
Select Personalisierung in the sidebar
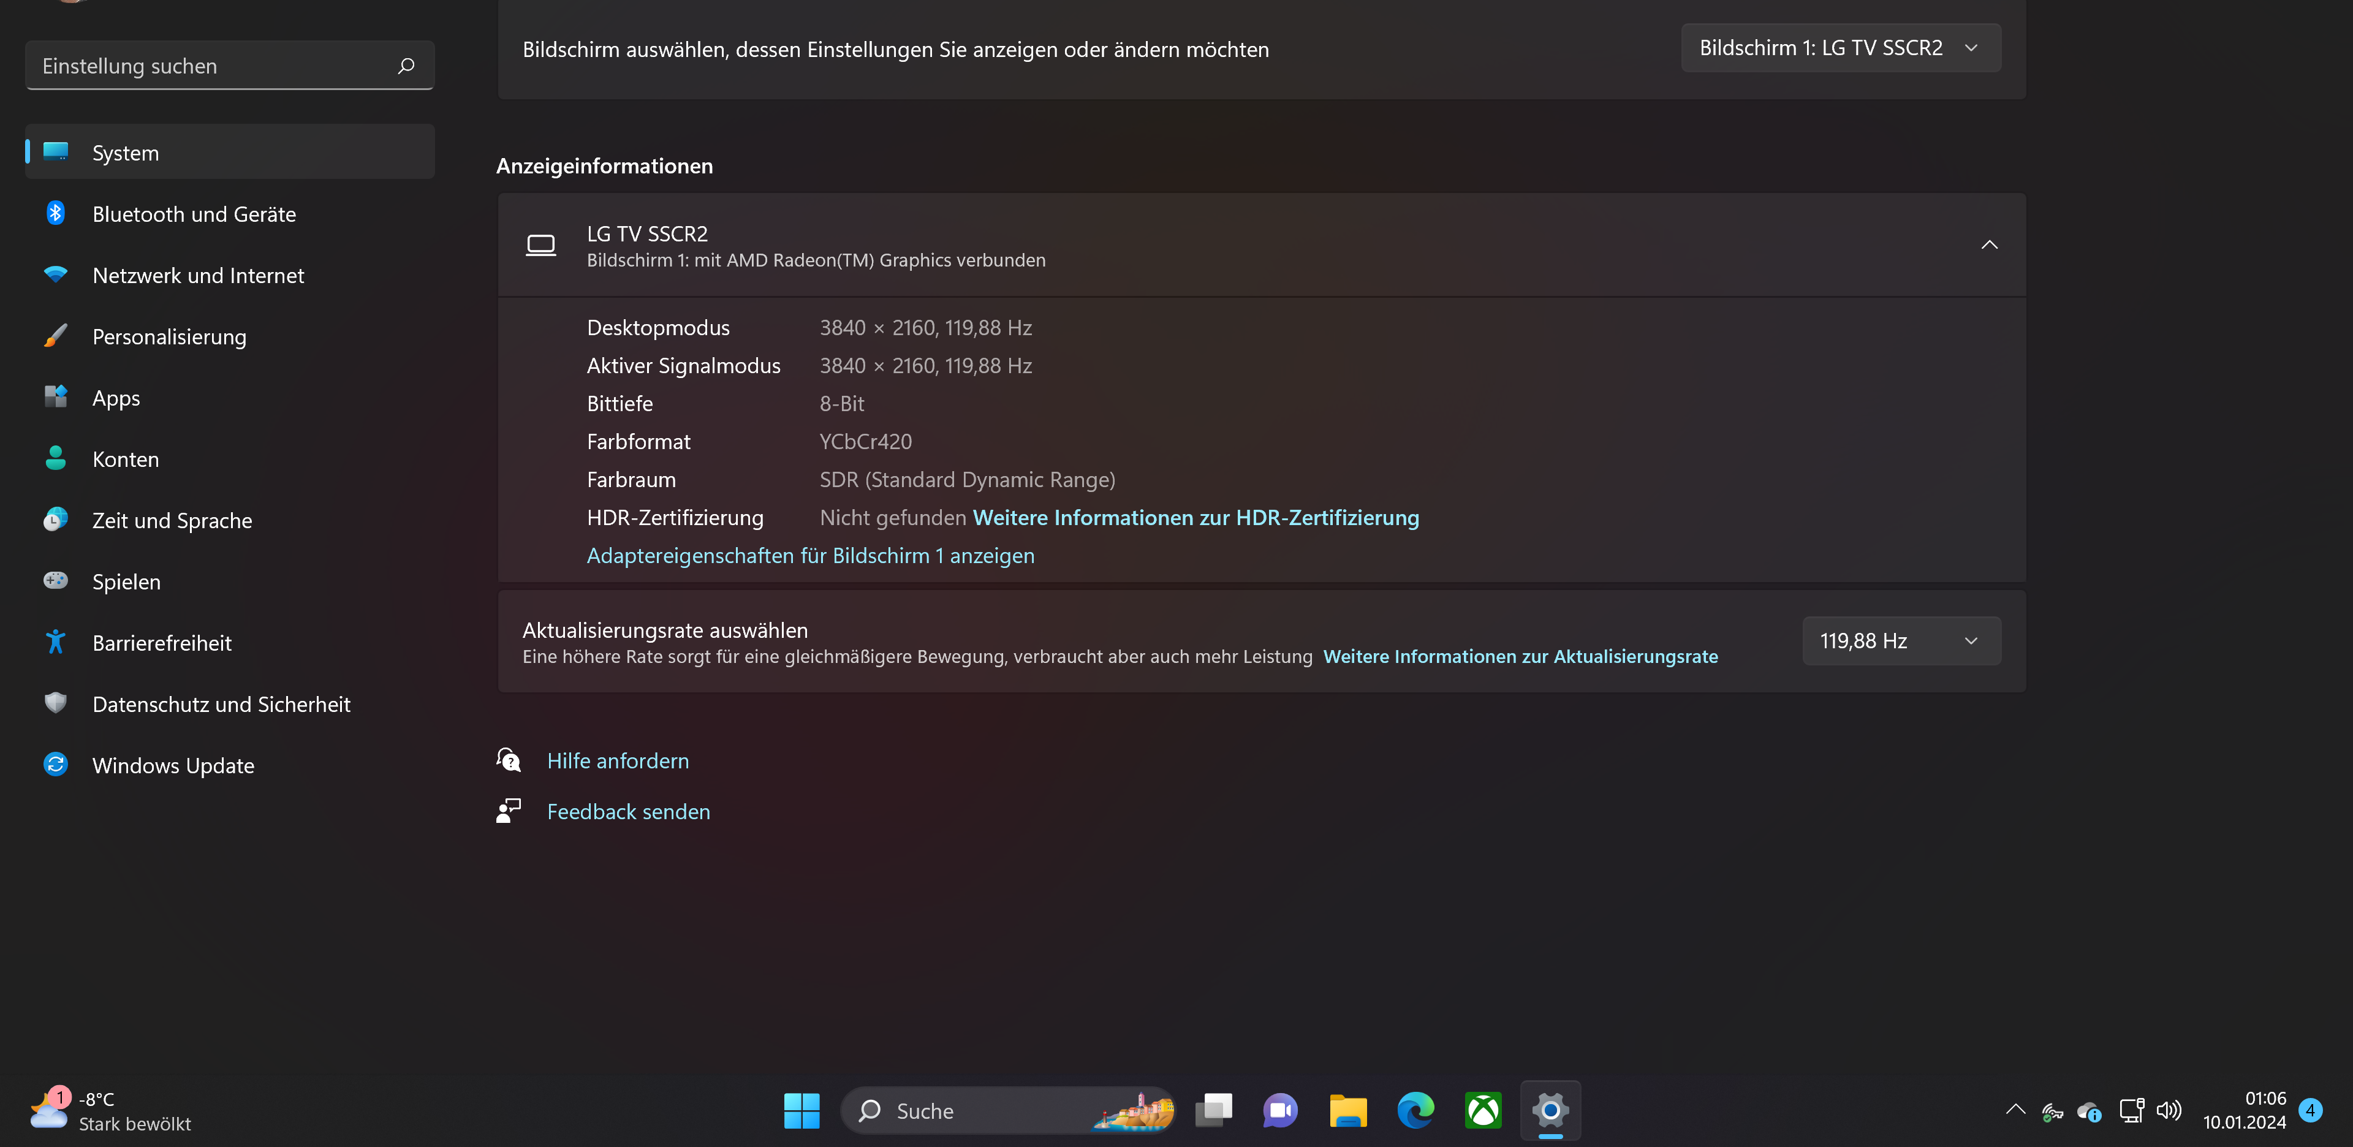(x=169, y=337)
